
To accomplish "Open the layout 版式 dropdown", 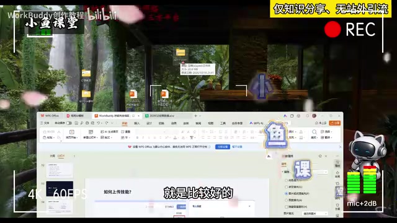I will [x=106, y=138].
